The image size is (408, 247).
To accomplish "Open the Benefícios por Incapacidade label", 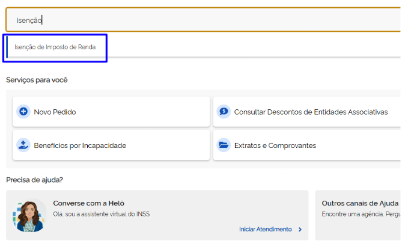I will (80, 146).
